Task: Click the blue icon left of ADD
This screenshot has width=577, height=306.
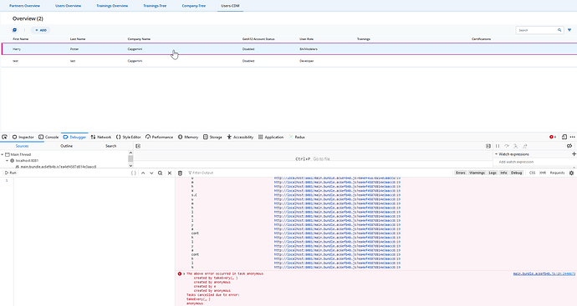Action: pyautogui.click(x=15, y=30)
